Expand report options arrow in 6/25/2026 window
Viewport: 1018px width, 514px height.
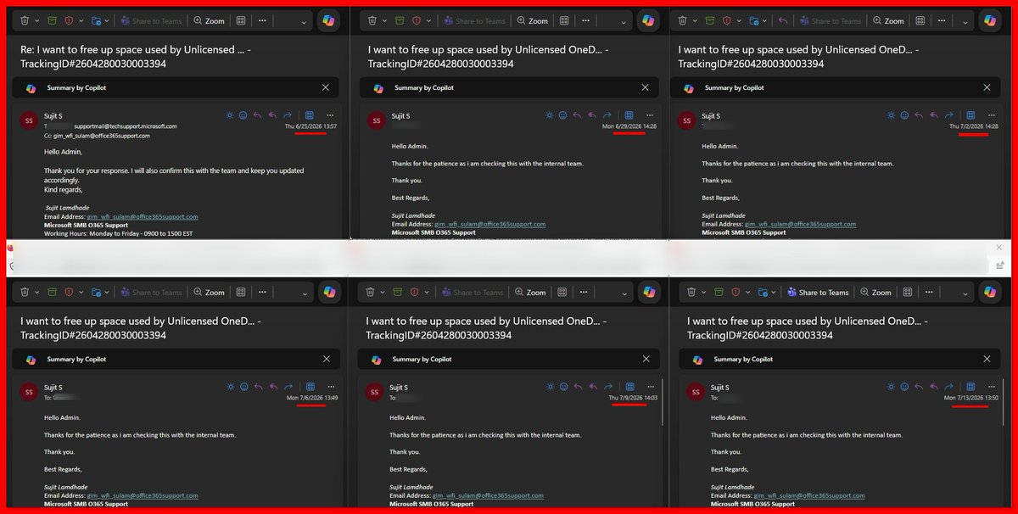(x=81, y=21)
